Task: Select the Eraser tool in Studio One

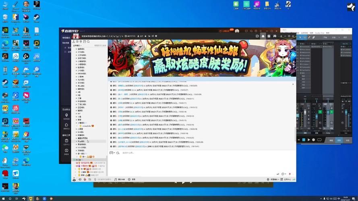Action: click(314, 37)
